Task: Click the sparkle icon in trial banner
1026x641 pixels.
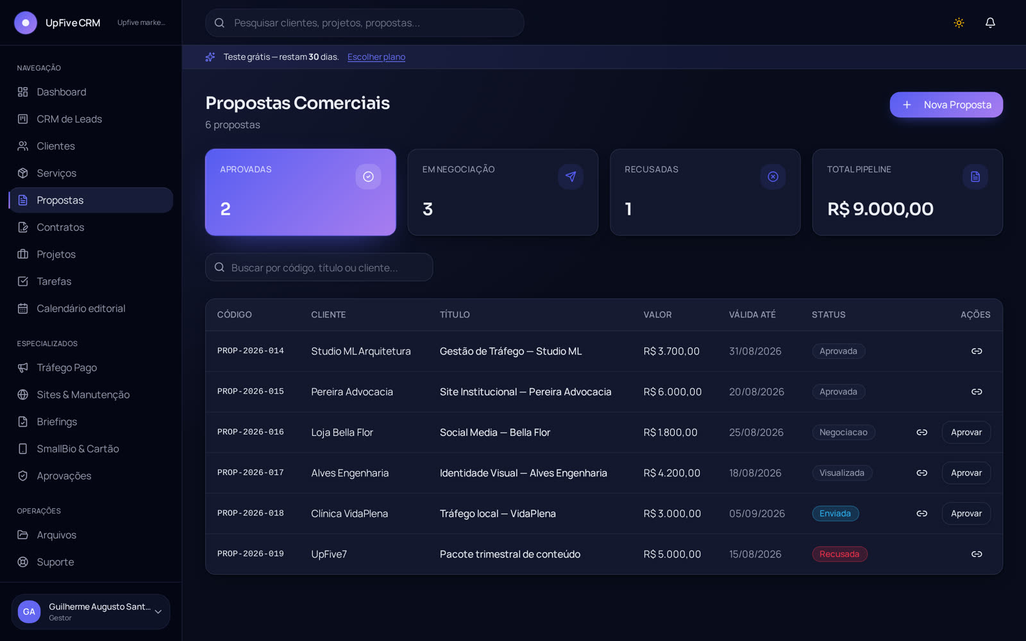Action: tap(210, 57)
